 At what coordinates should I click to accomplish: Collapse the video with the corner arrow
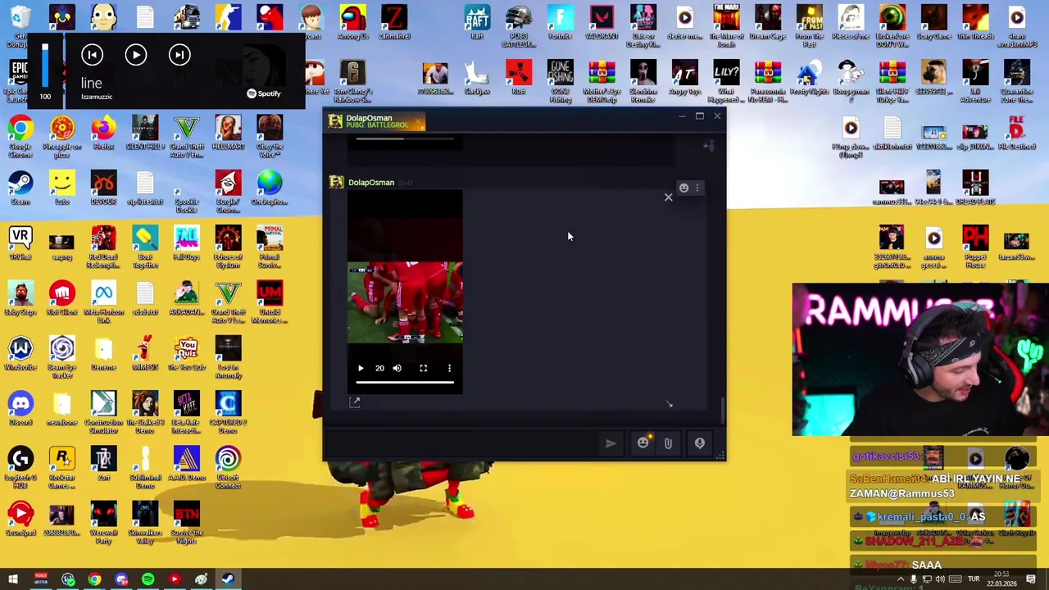669,403
